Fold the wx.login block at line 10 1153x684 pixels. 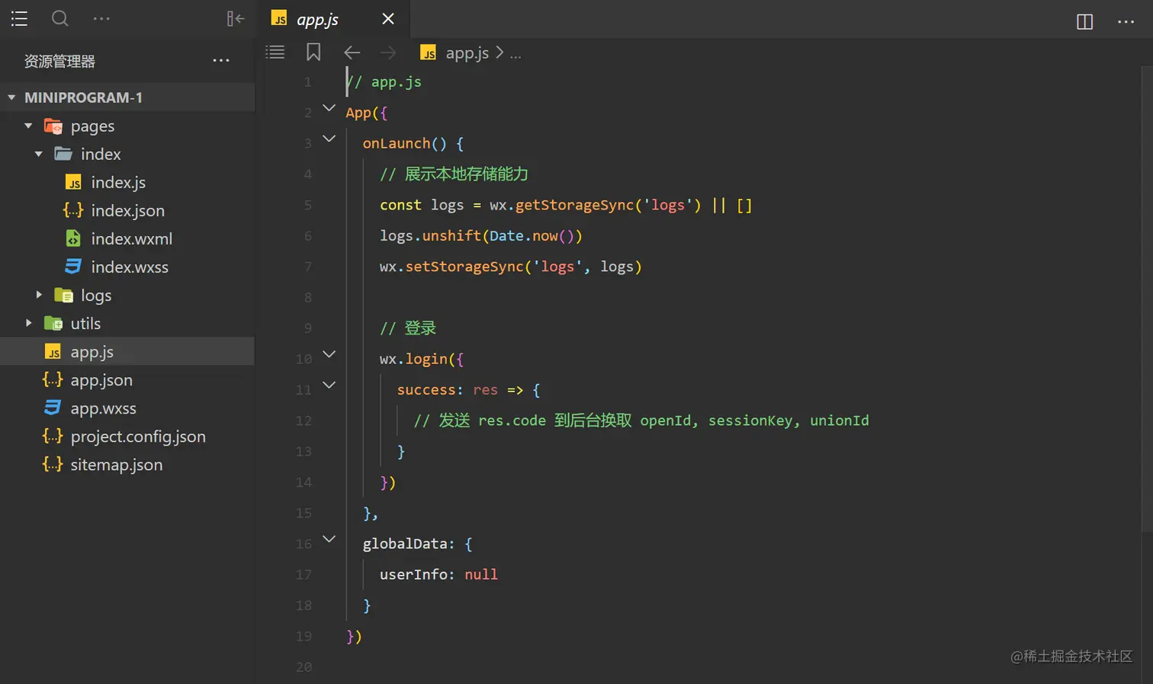click(329, 354)
